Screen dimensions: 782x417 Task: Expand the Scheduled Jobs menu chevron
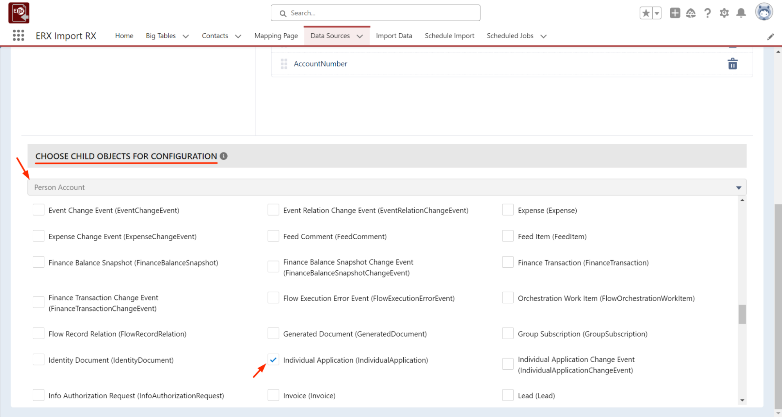(543, 36)
